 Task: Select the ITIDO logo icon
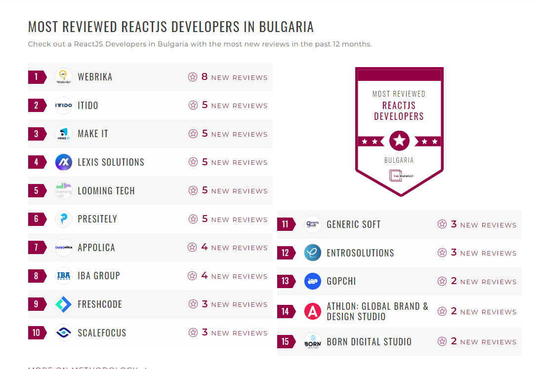[x=63, y=105]
